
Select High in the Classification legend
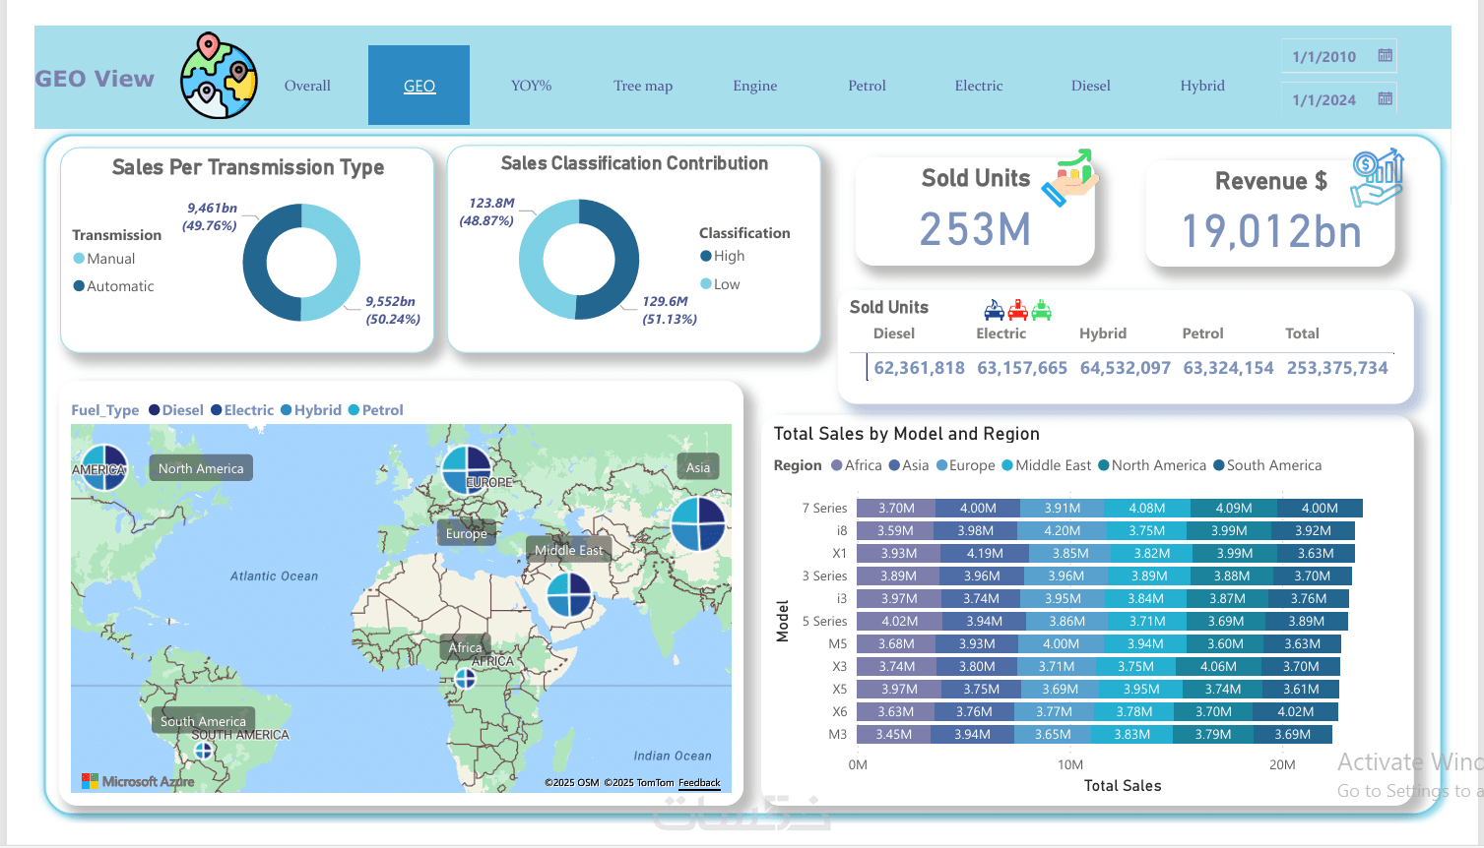pos(722,256)
